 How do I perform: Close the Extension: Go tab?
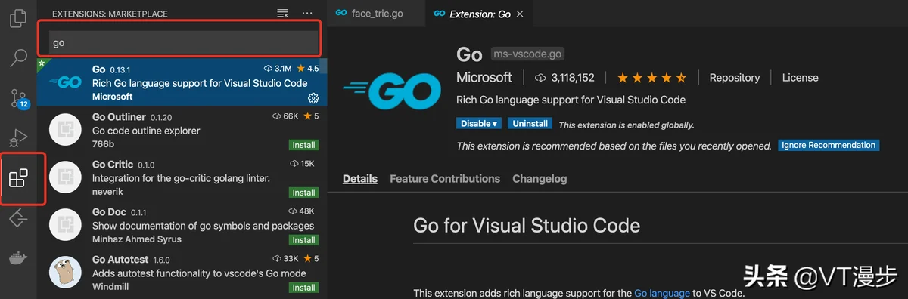[x=519, y=14]
